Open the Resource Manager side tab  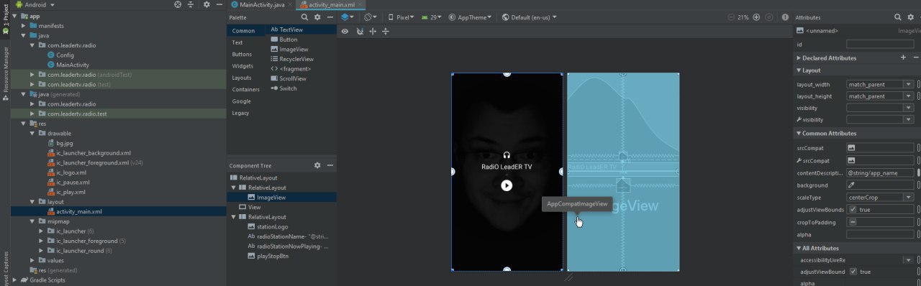tap(5, 73)
